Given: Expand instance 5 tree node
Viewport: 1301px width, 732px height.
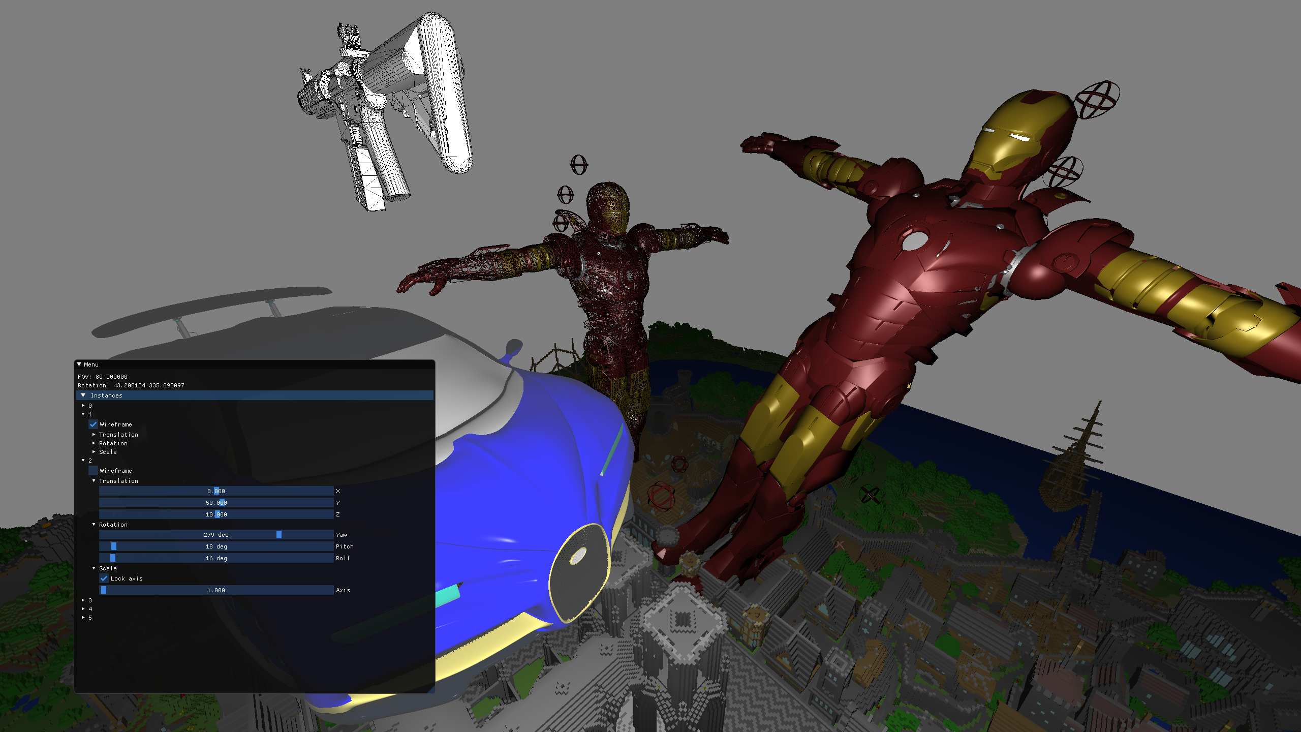Looking at the screenshot, I should [83, 618].
